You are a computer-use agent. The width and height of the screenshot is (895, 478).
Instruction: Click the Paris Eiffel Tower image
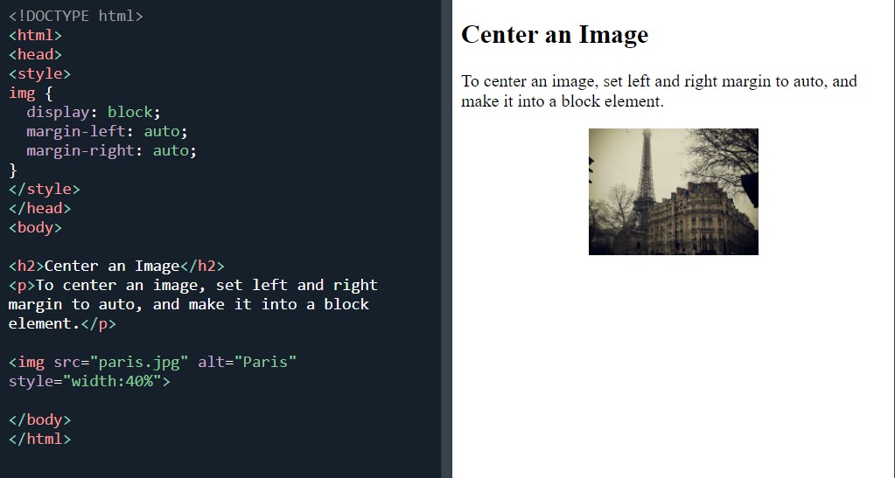(x=674, y=191)
